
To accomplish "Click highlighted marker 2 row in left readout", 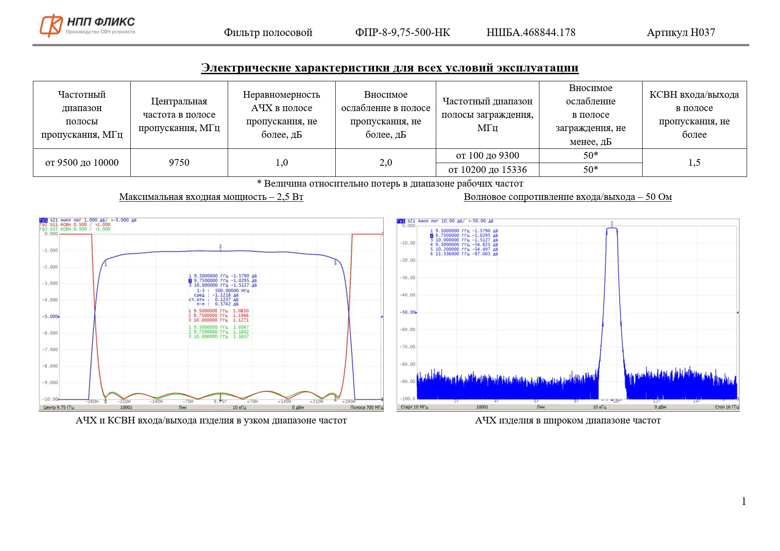I will click(222, 280).
